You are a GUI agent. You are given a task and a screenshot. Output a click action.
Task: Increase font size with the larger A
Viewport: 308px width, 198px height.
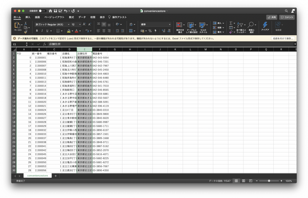pos(84,24)
